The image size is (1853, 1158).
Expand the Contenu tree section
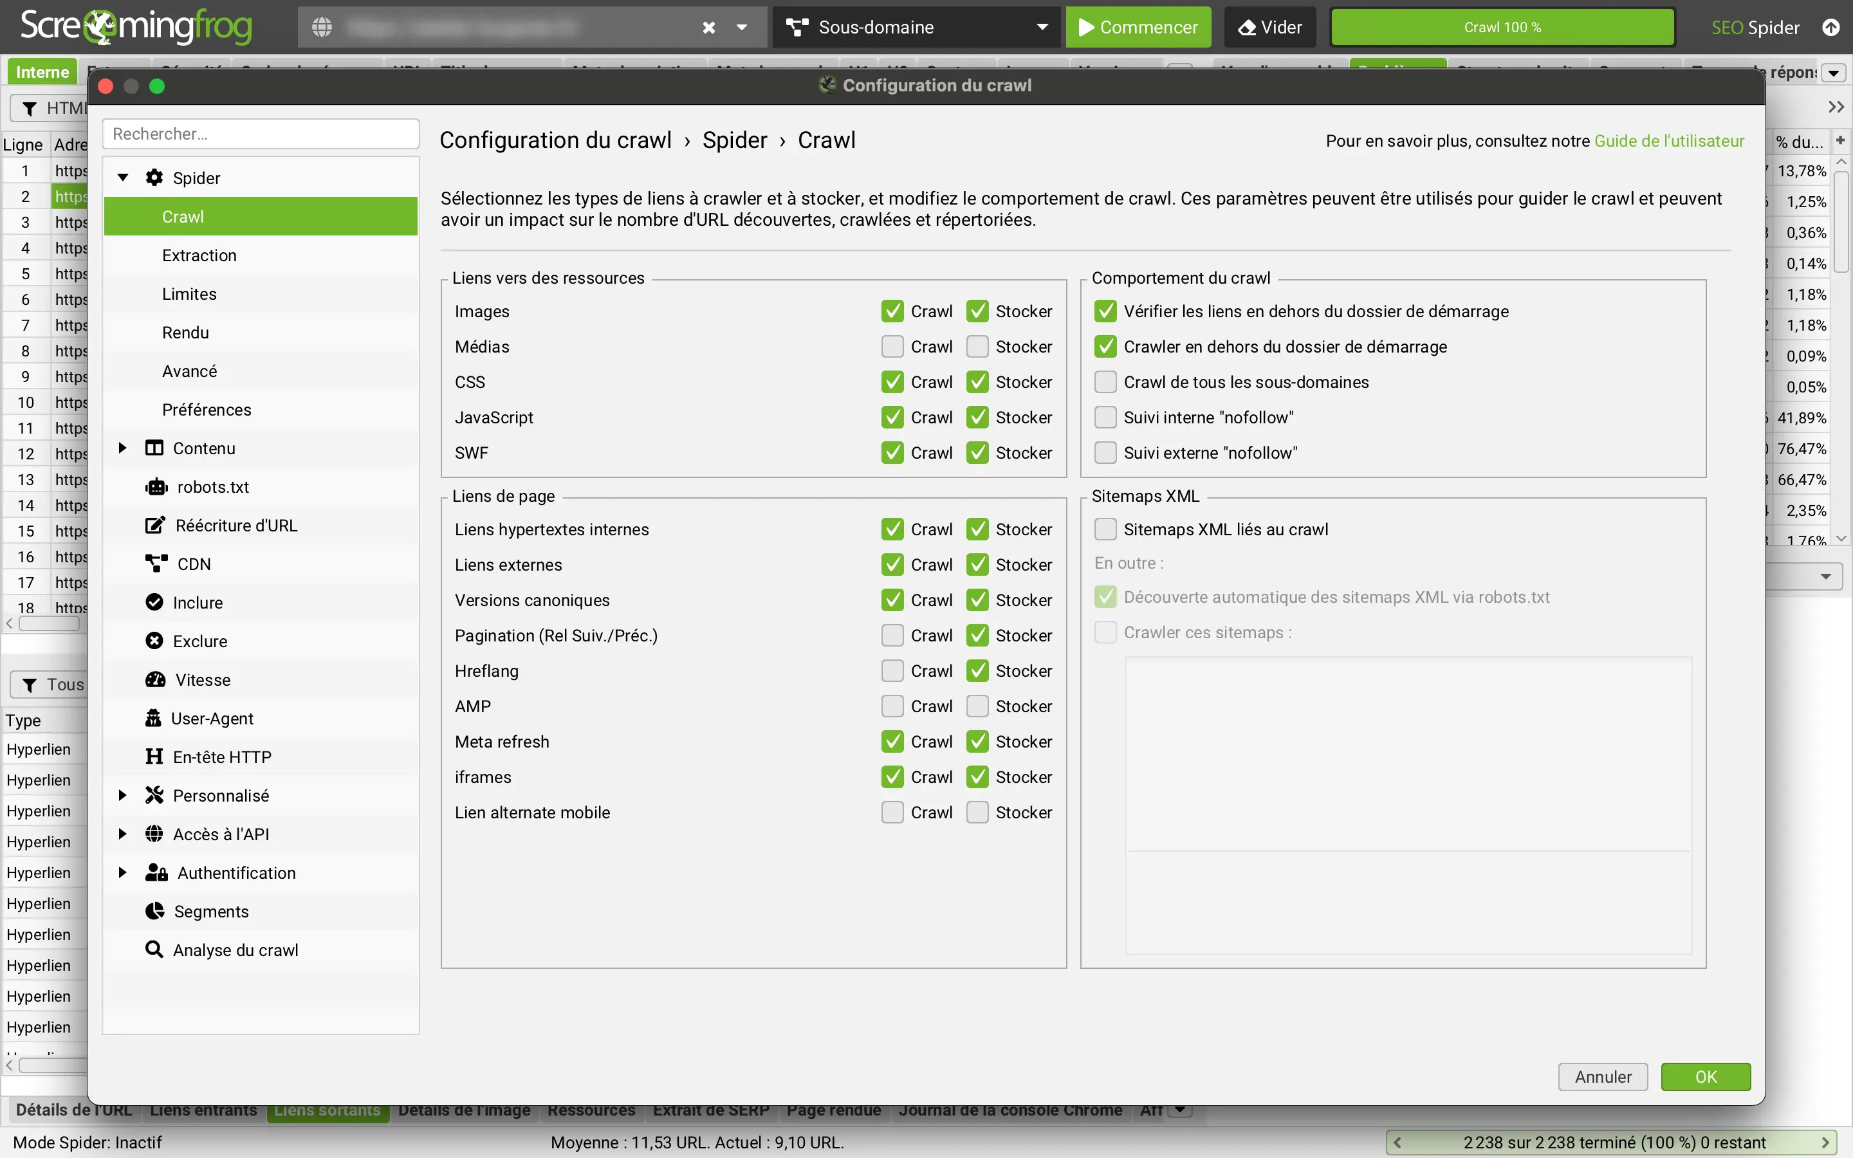point(122,448)
